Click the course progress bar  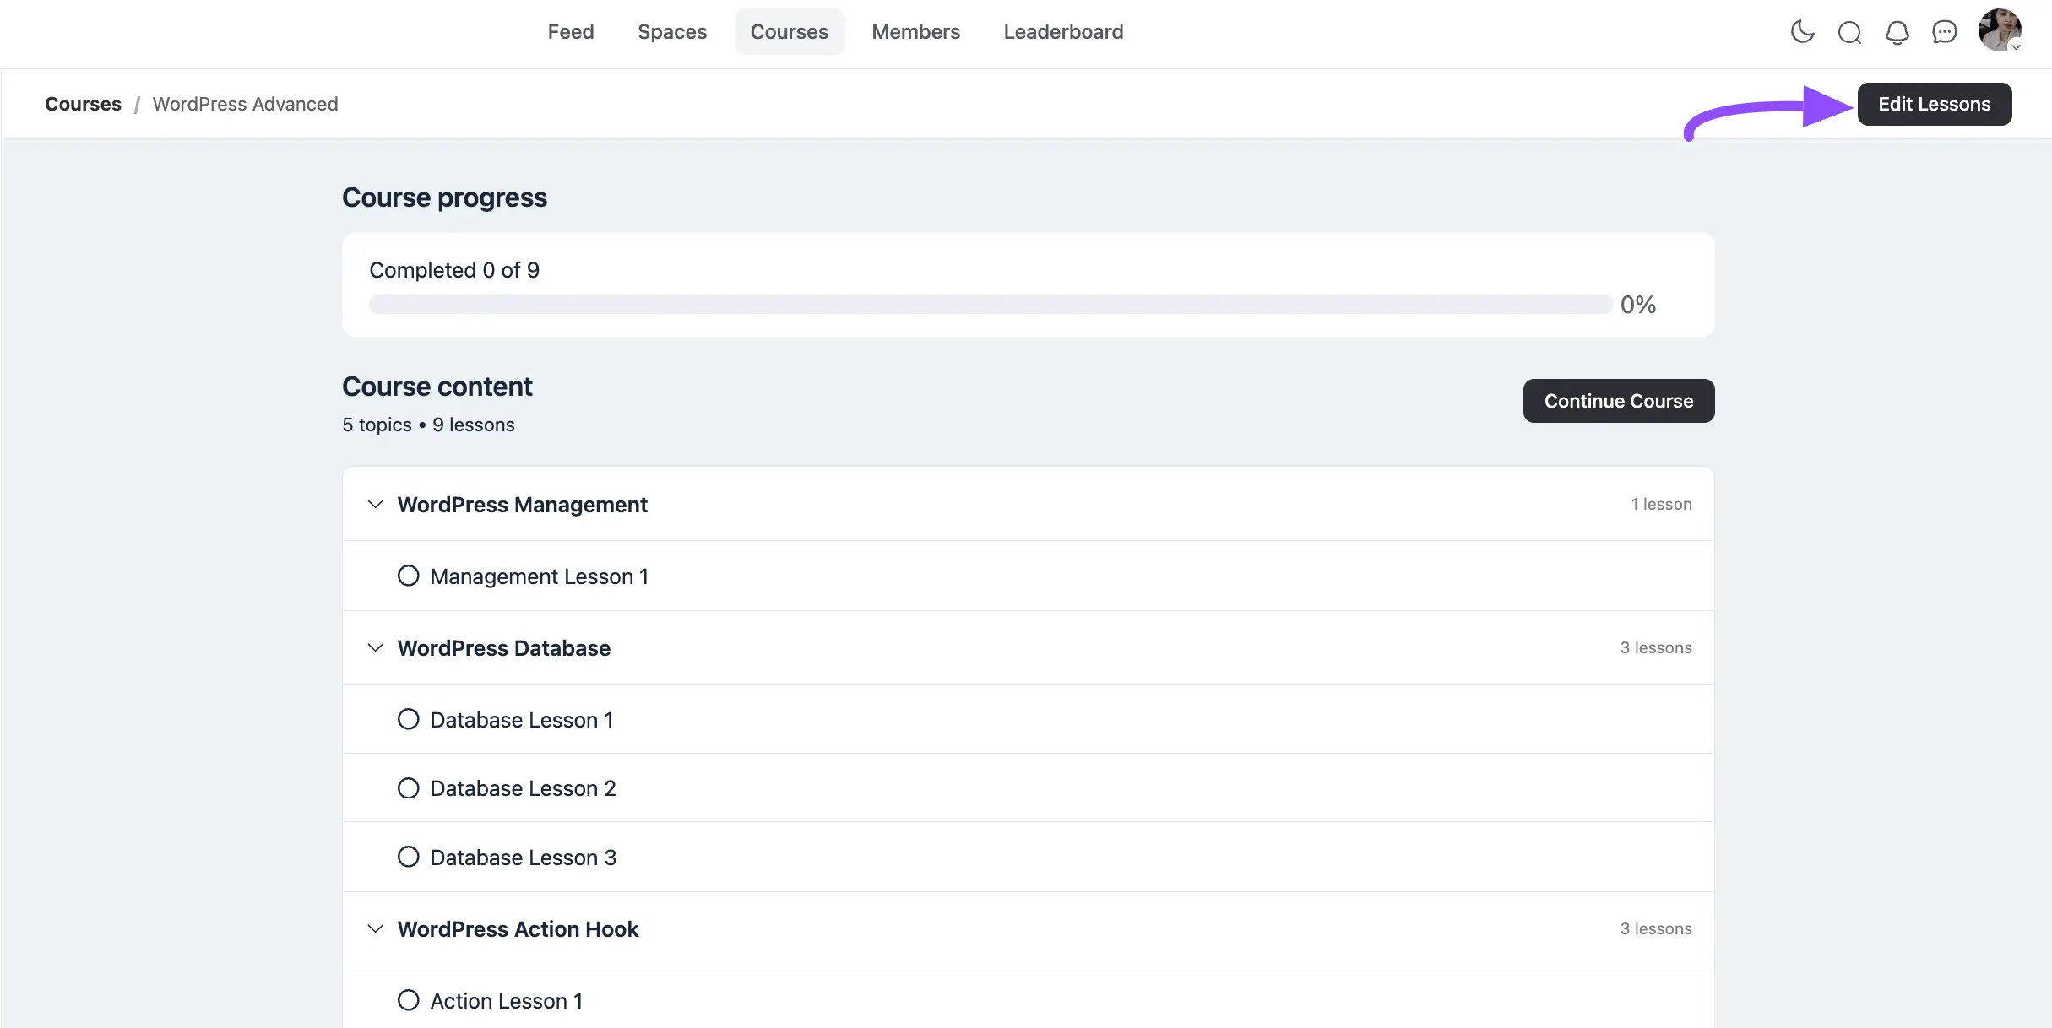[991, 304]
